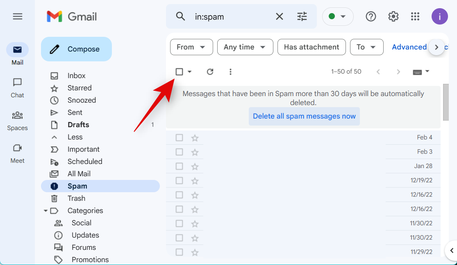Select the 11/29/22 message checkbox
457x265 pixels.
179,252
